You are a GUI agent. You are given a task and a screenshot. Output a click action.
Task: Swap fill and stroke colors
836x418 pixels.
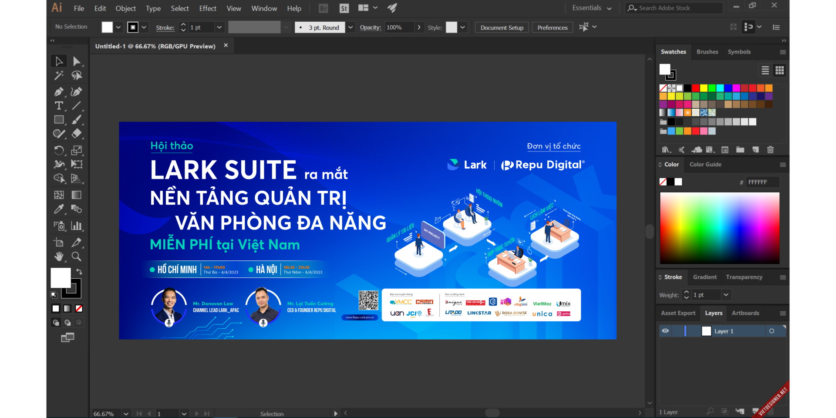79,271
